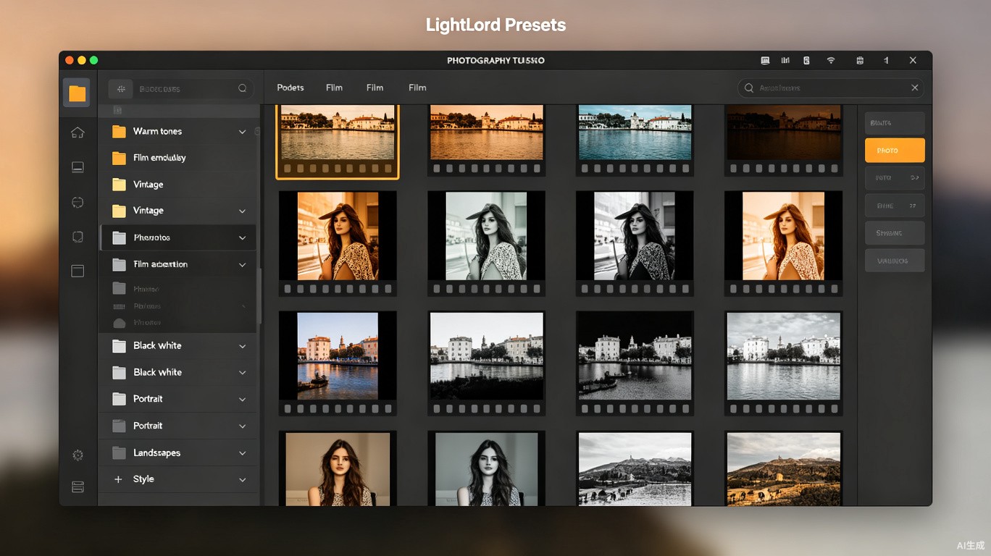
Task: Click the grey button above PHOTO
Action: pos(895,123)
